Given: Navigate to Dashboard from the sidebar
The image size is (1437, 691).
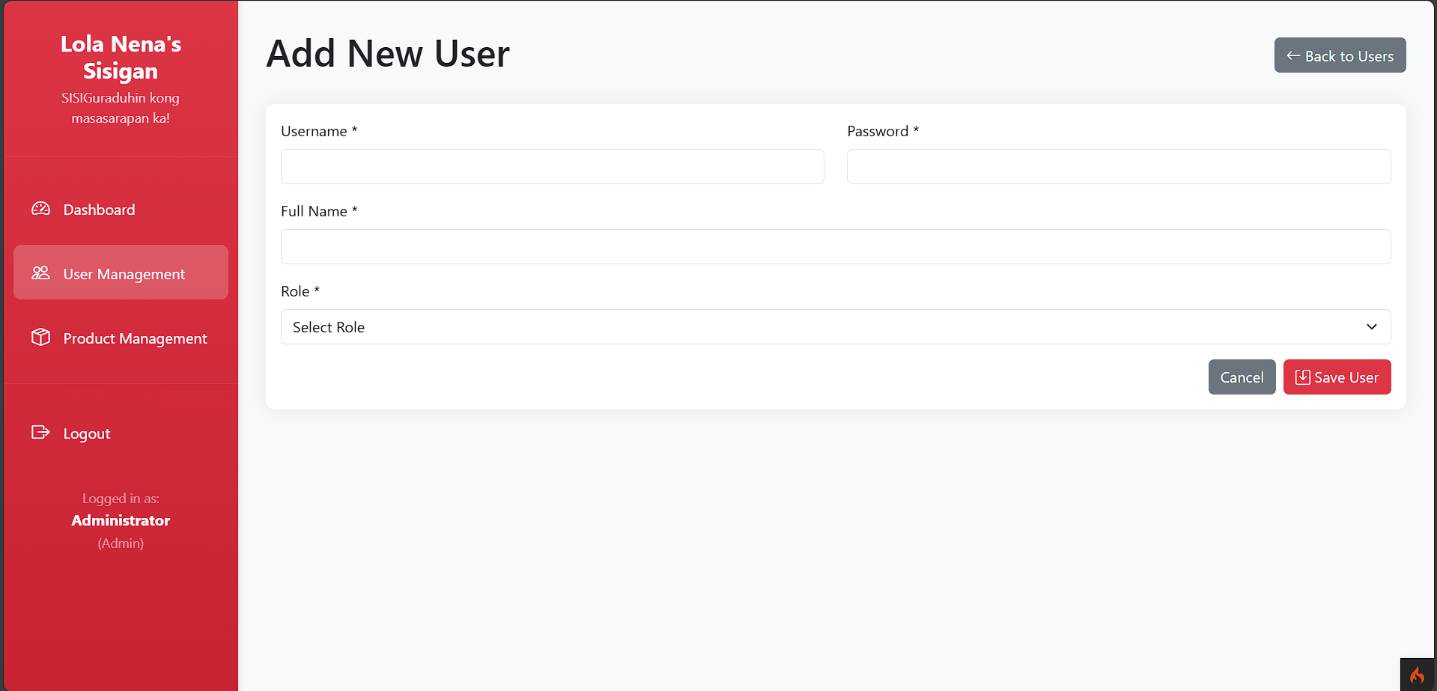Looking at the screenshot, I should [98, 210].
